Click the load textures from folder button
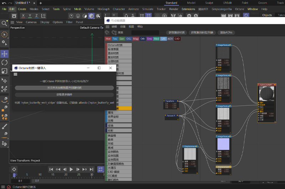Viewport: 285px width, 189px height. coord(64,88)
